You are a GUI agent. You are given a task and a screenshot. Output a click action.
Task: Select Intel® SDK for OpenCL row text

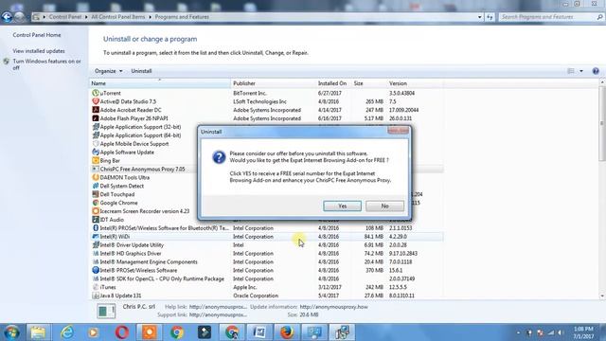point(162,278)
